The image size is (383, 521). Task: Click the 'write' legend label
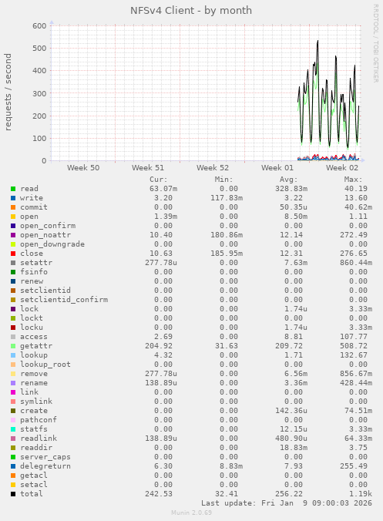[x=32, y=198]
